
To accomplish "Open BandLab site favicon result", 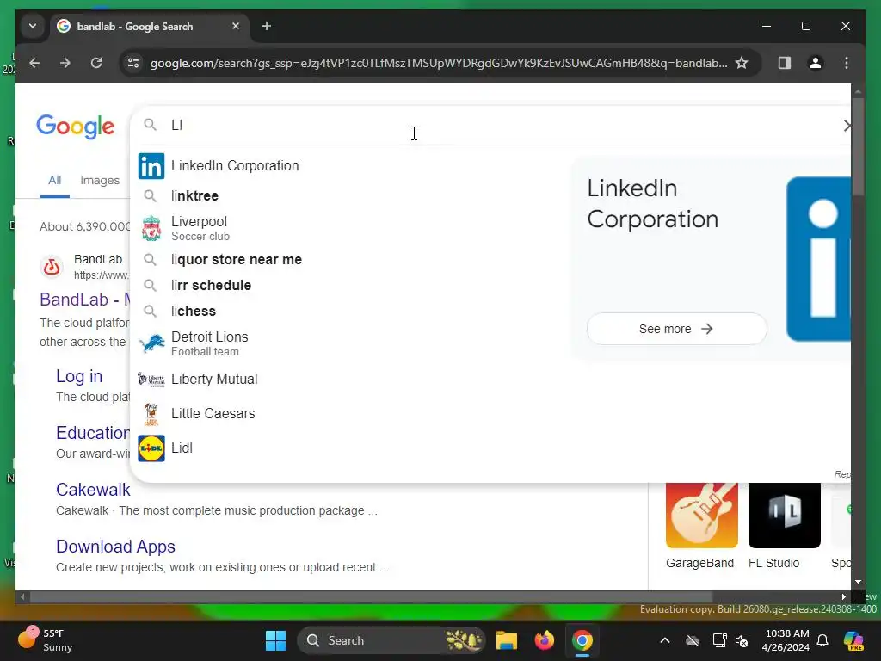I will pyautogui.click(x=52, y=267).
